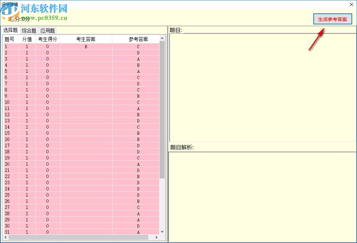
Task: Click the horizontal scrollbar right arrow
Action: (156, 237)
